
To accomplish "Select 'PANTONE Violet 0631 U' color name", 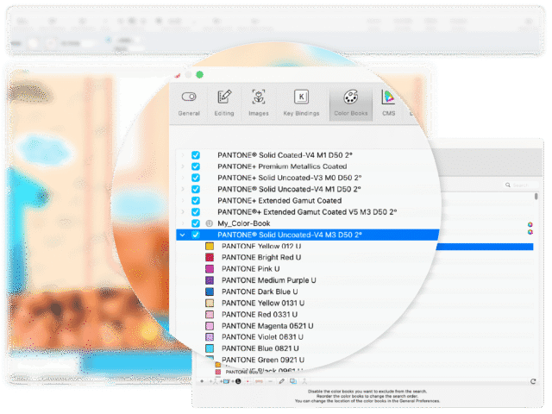I will coord(262,337).
